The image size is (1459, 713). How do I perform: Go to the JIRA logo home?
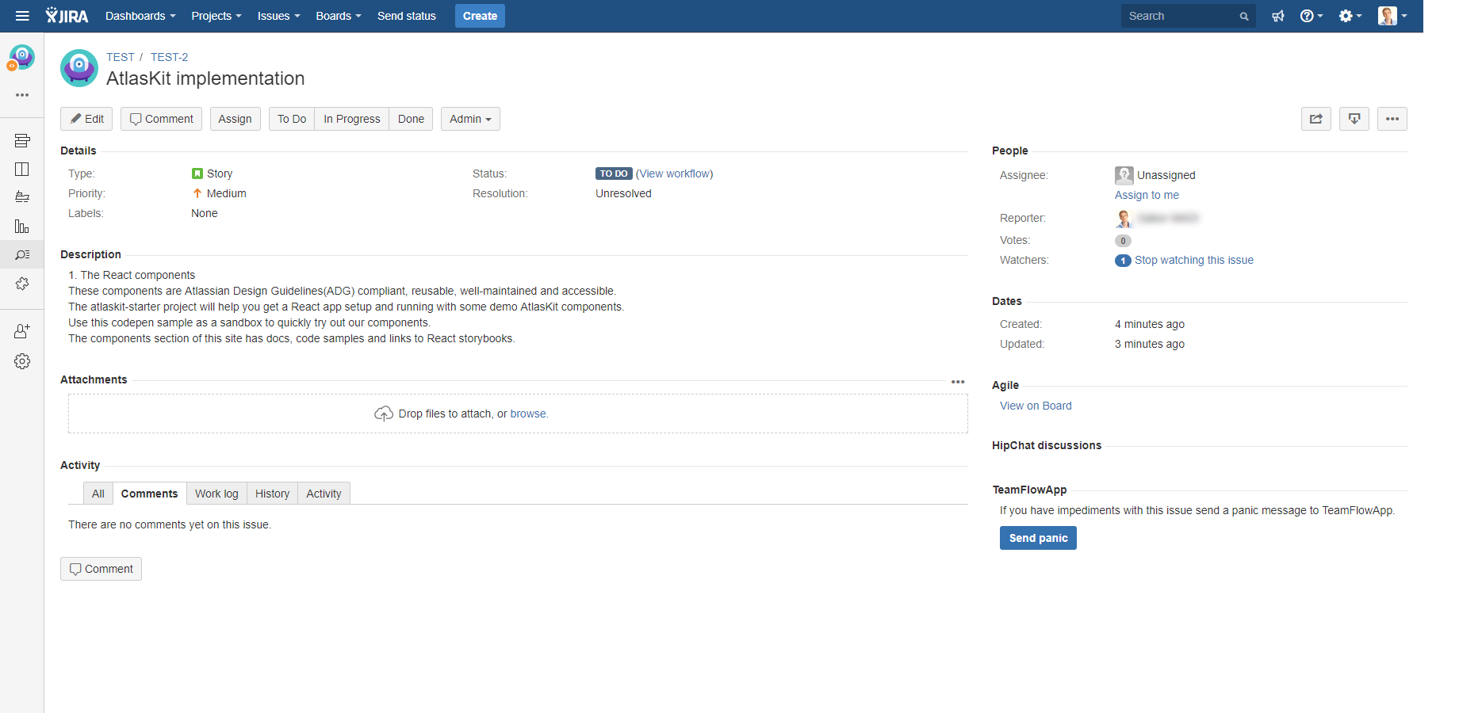[x=67, y=16]
